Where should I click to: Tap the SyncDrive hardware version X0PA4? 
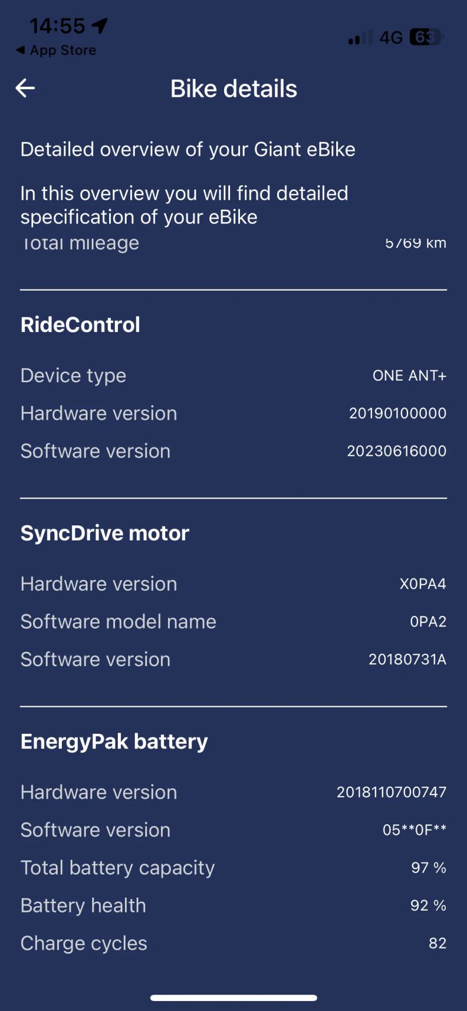pos(423,584)
